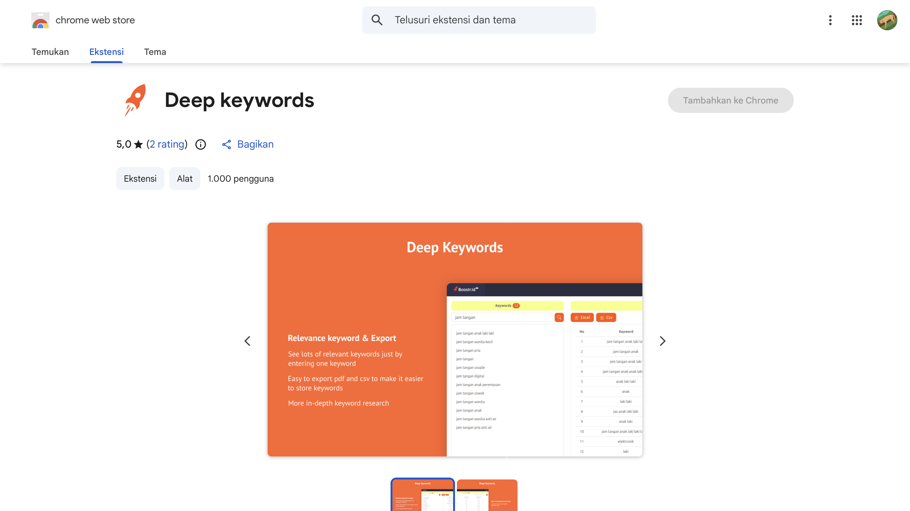Advance carousel with the right arrow
Image resolution: width=910 pixels, height=511 pixels.
pos(662,341)
